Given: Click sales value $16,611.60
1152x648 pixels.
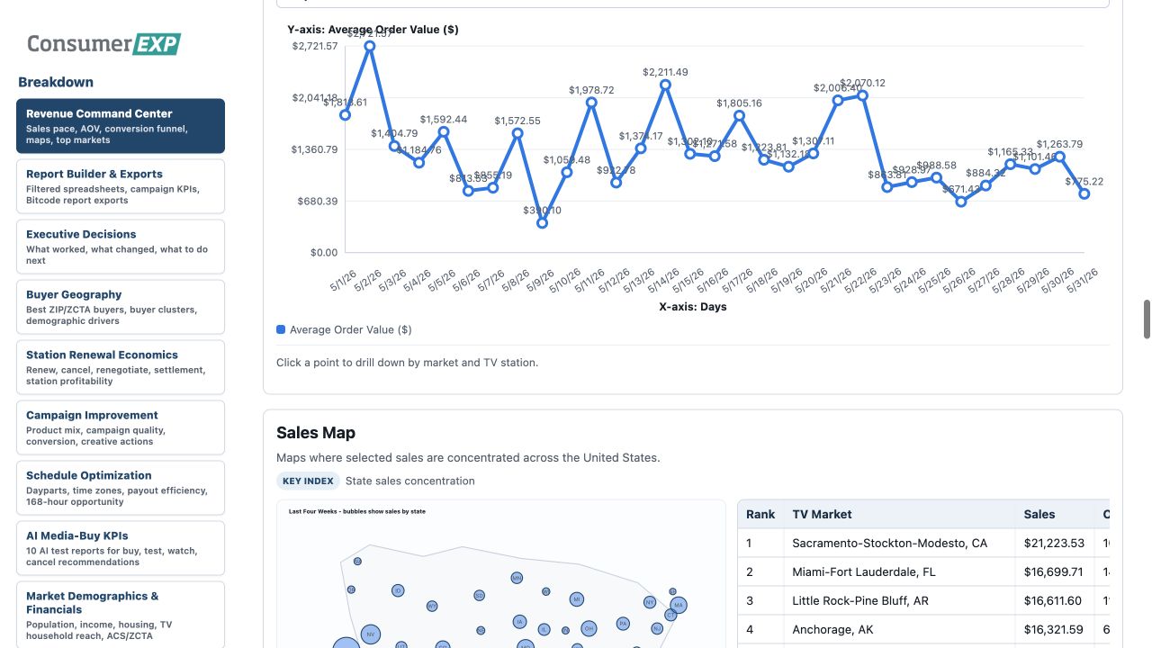Looking at the screenshot, I should (x=1054, y=600).
